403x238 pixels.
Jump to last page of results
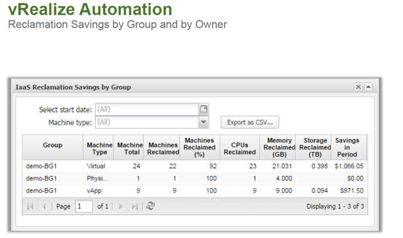click(134, 206)
